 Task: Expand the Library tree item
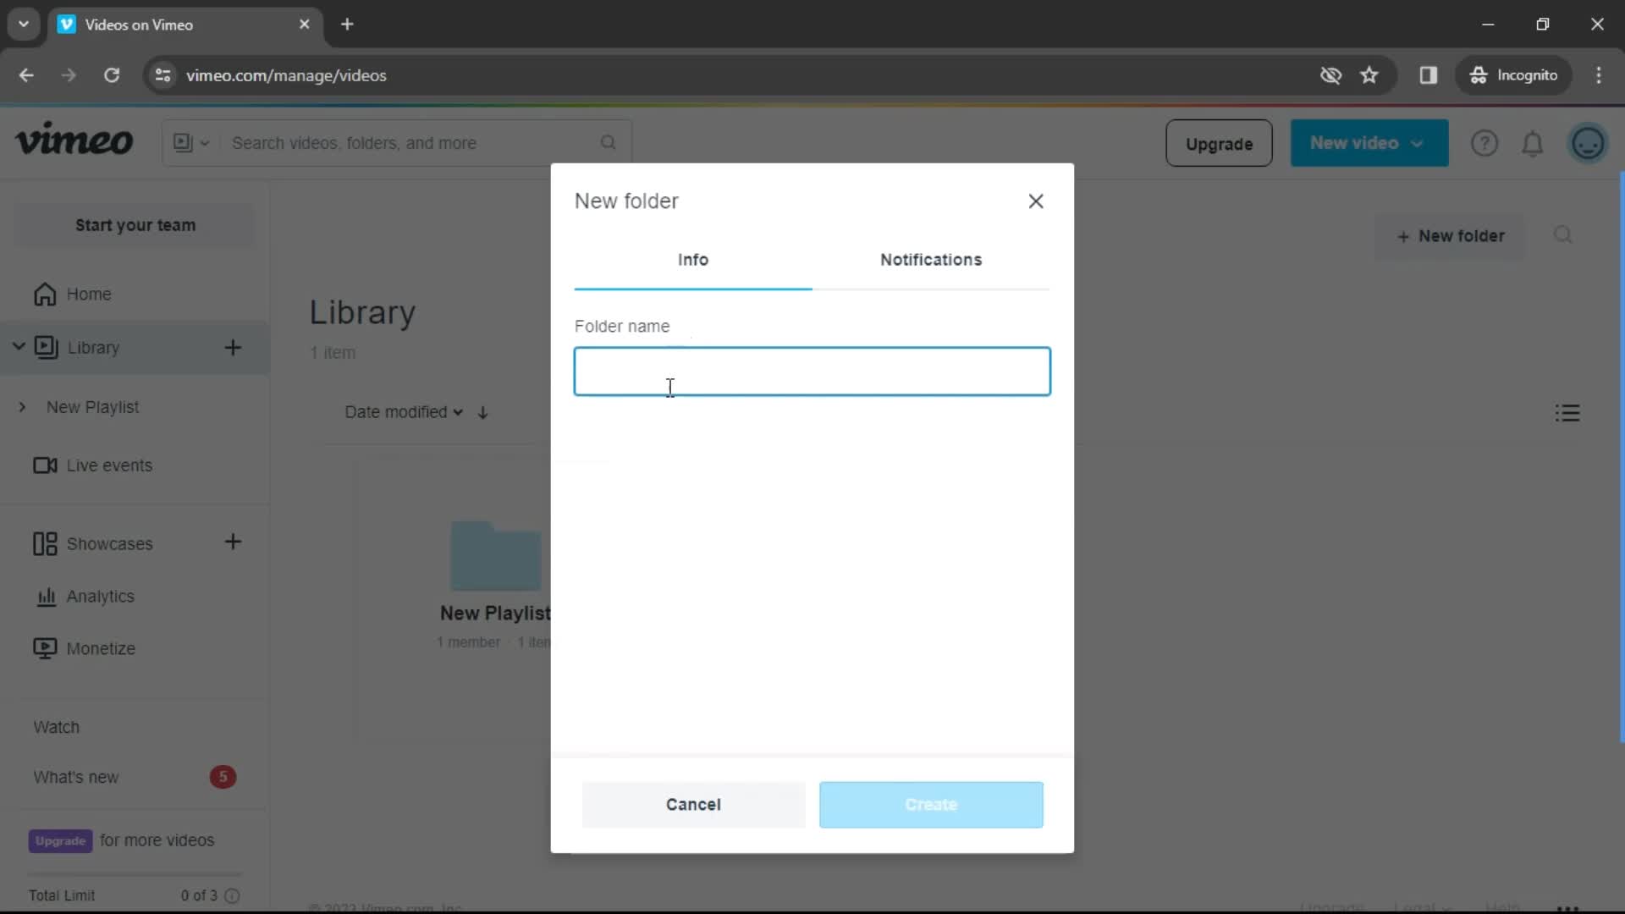click(x=19, y=347)
